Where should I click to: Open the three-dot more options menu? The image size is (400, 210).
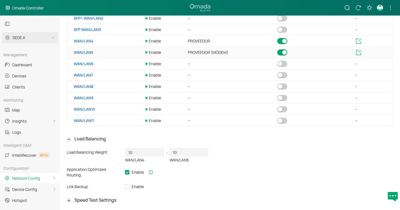(x=391, y=8)
